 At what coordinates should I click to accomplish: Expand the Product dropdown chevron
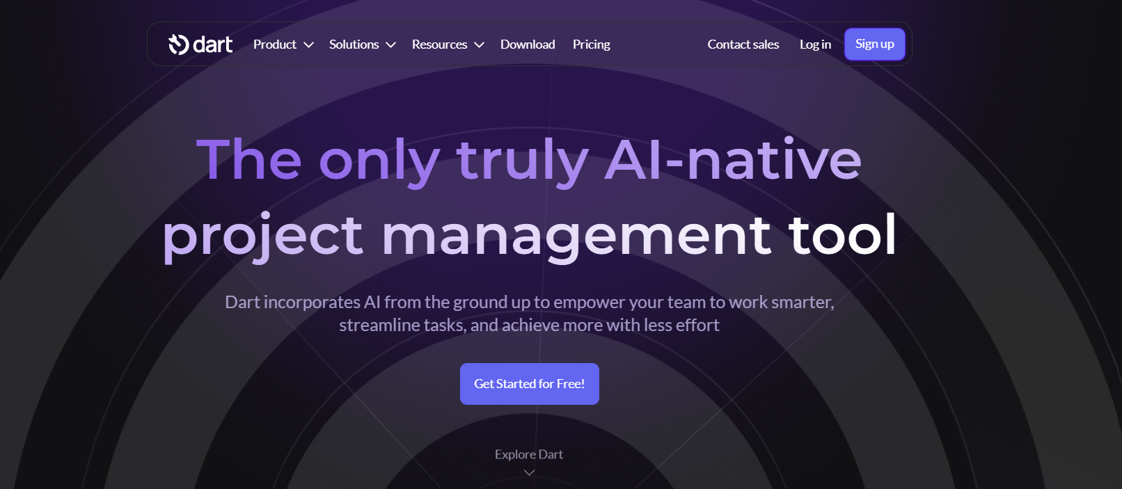(x=308, y=45)
